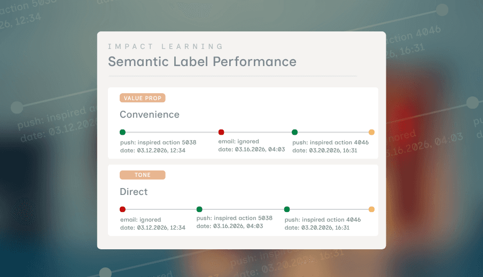Click the VALUE PROP tag badge
Viewport: 483px width, 277px height.
point(143,98)
